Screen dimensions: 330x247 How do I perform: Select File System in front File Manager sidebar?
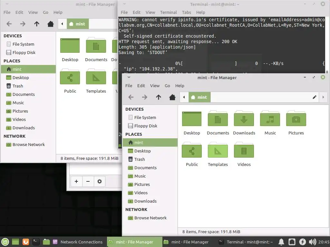click(150, 117)
